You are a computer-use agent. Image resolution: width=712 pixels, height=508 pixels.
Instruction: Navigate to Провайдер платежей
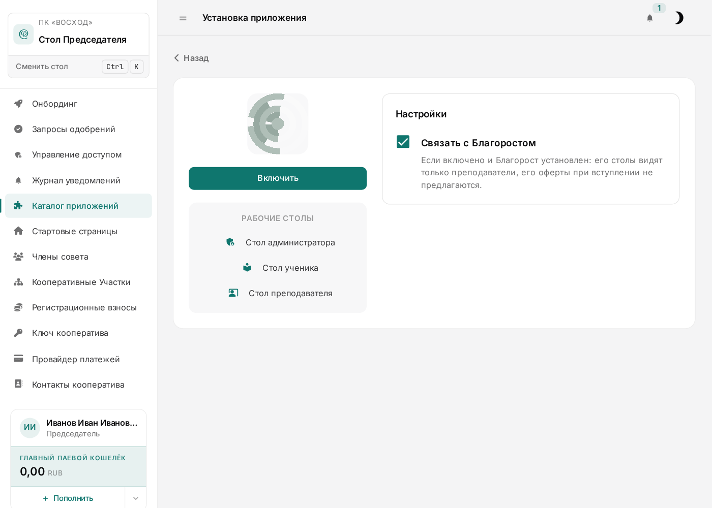click(79, 359)
